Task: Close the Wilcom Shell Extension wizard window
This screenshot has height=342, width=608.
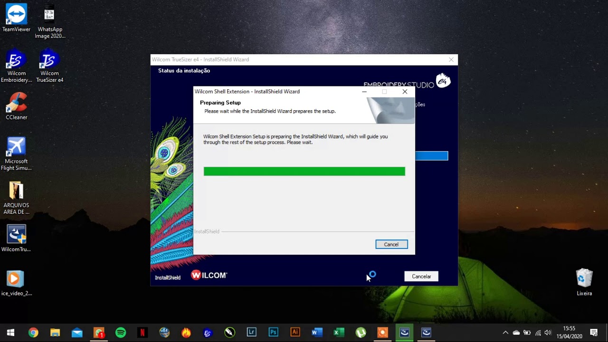Action: click(405, 92)
